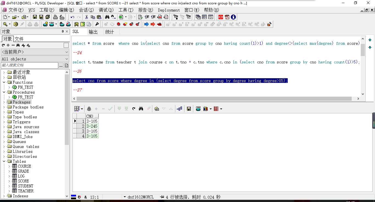Click the object browser vertical scrollbar
This screenshot has height=202, width=375.
pyautogui.click(x=67, y=110)
